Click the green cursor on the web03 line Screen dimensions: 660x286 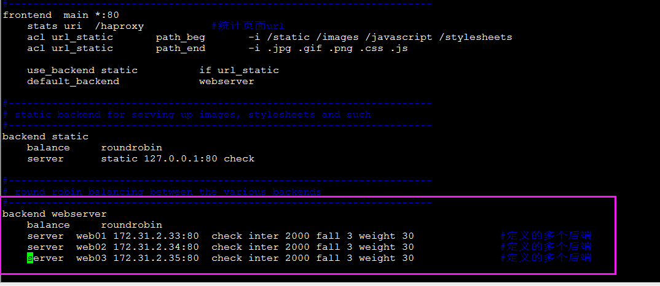tap(30, 258)
